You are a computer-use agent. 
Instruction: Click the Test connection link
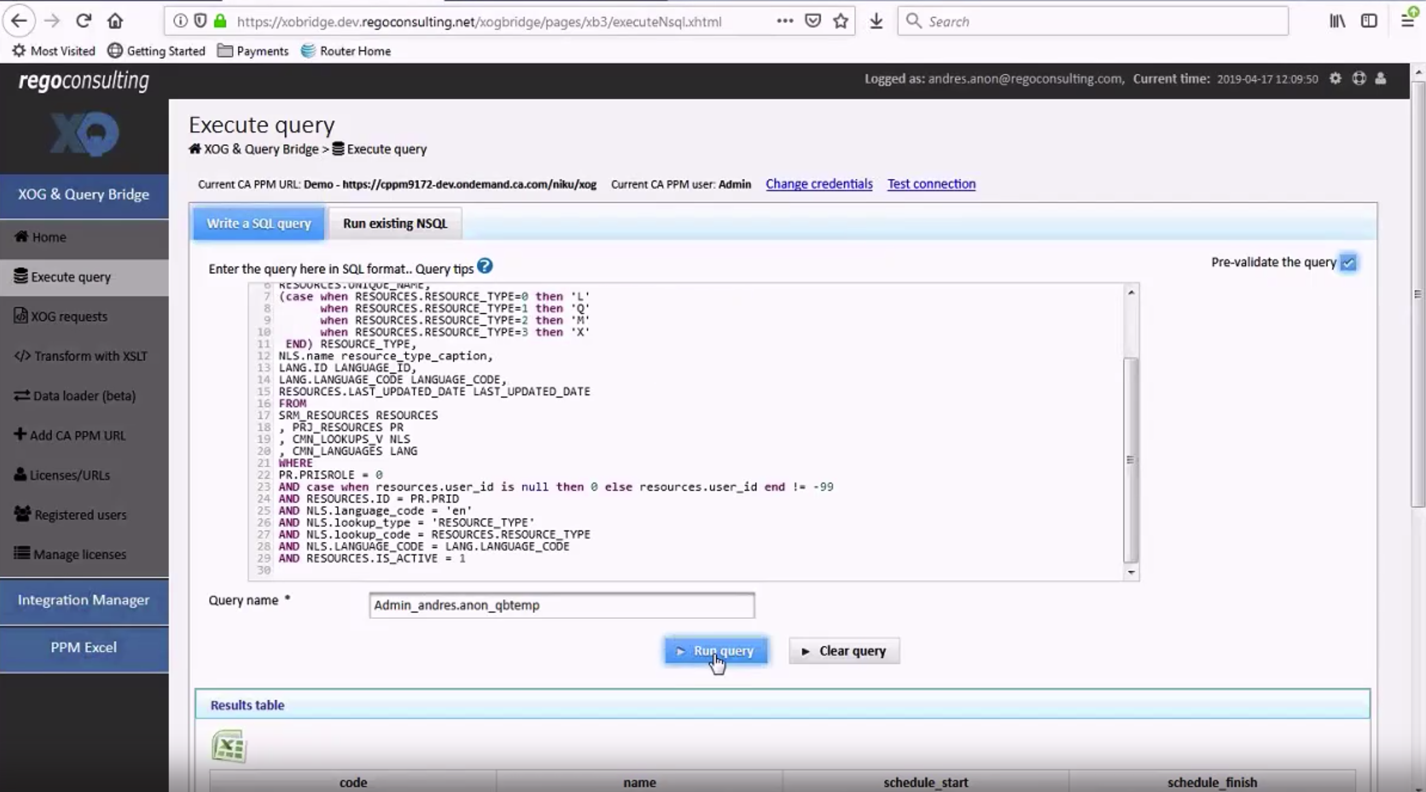tap(932, 183)
